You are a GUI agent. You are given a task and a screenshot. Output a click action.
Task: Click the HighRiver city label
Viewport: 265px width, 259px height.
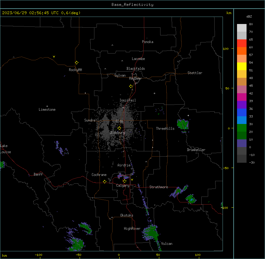pos(132,229)
